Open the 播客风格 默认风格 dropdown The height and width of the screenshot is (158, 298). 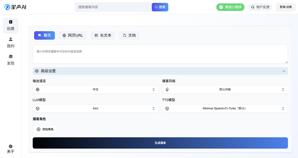click(225, 90)
